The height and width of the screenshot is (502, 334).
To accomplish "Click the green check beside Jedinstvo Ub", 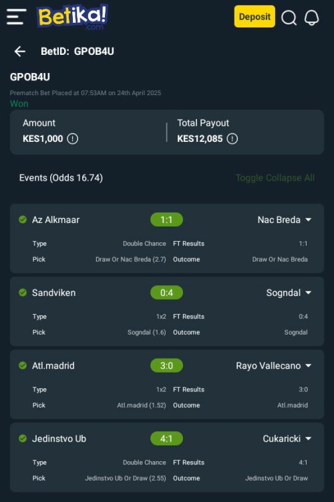I will point(23,438).
